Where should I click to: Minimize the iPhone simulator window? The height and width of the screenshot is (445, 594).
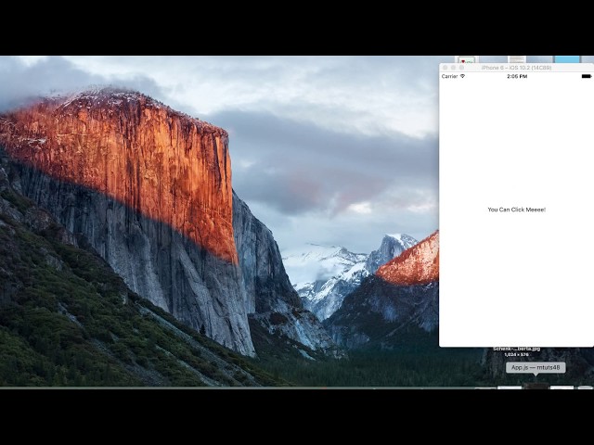pos(453,68)
